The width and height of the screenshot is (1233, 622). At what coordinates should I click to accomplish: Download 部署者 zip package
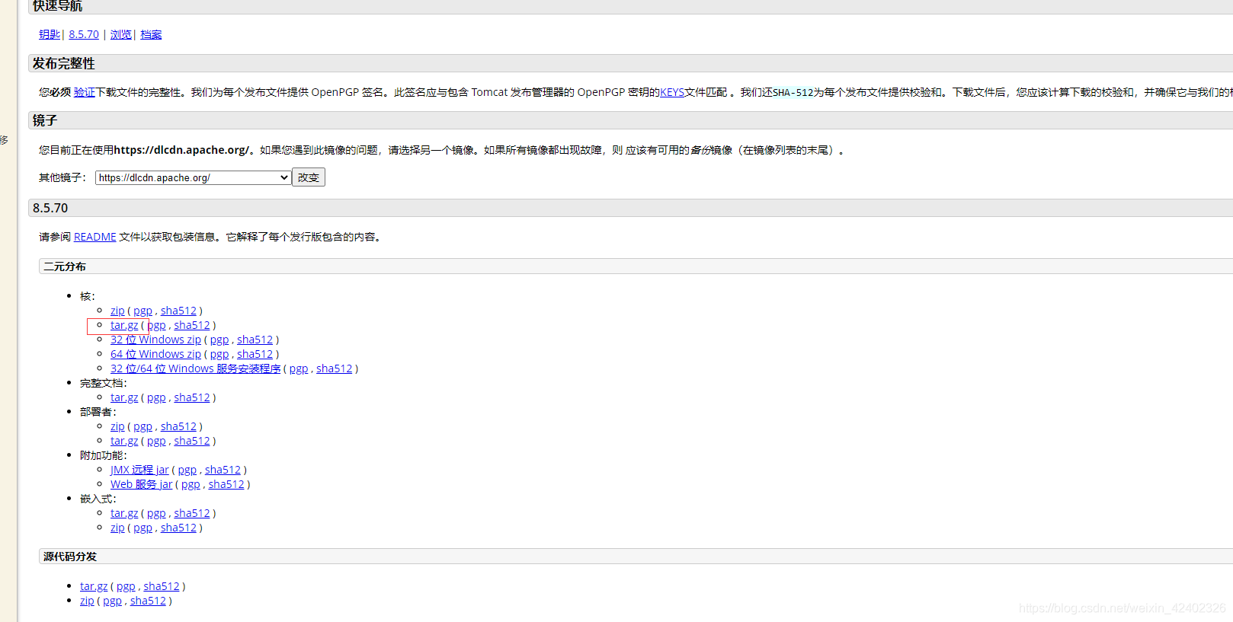117,426
